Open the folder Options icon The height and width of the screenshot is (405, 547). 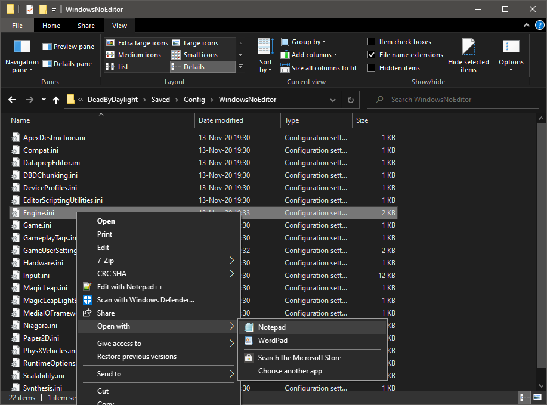point(511,48)
